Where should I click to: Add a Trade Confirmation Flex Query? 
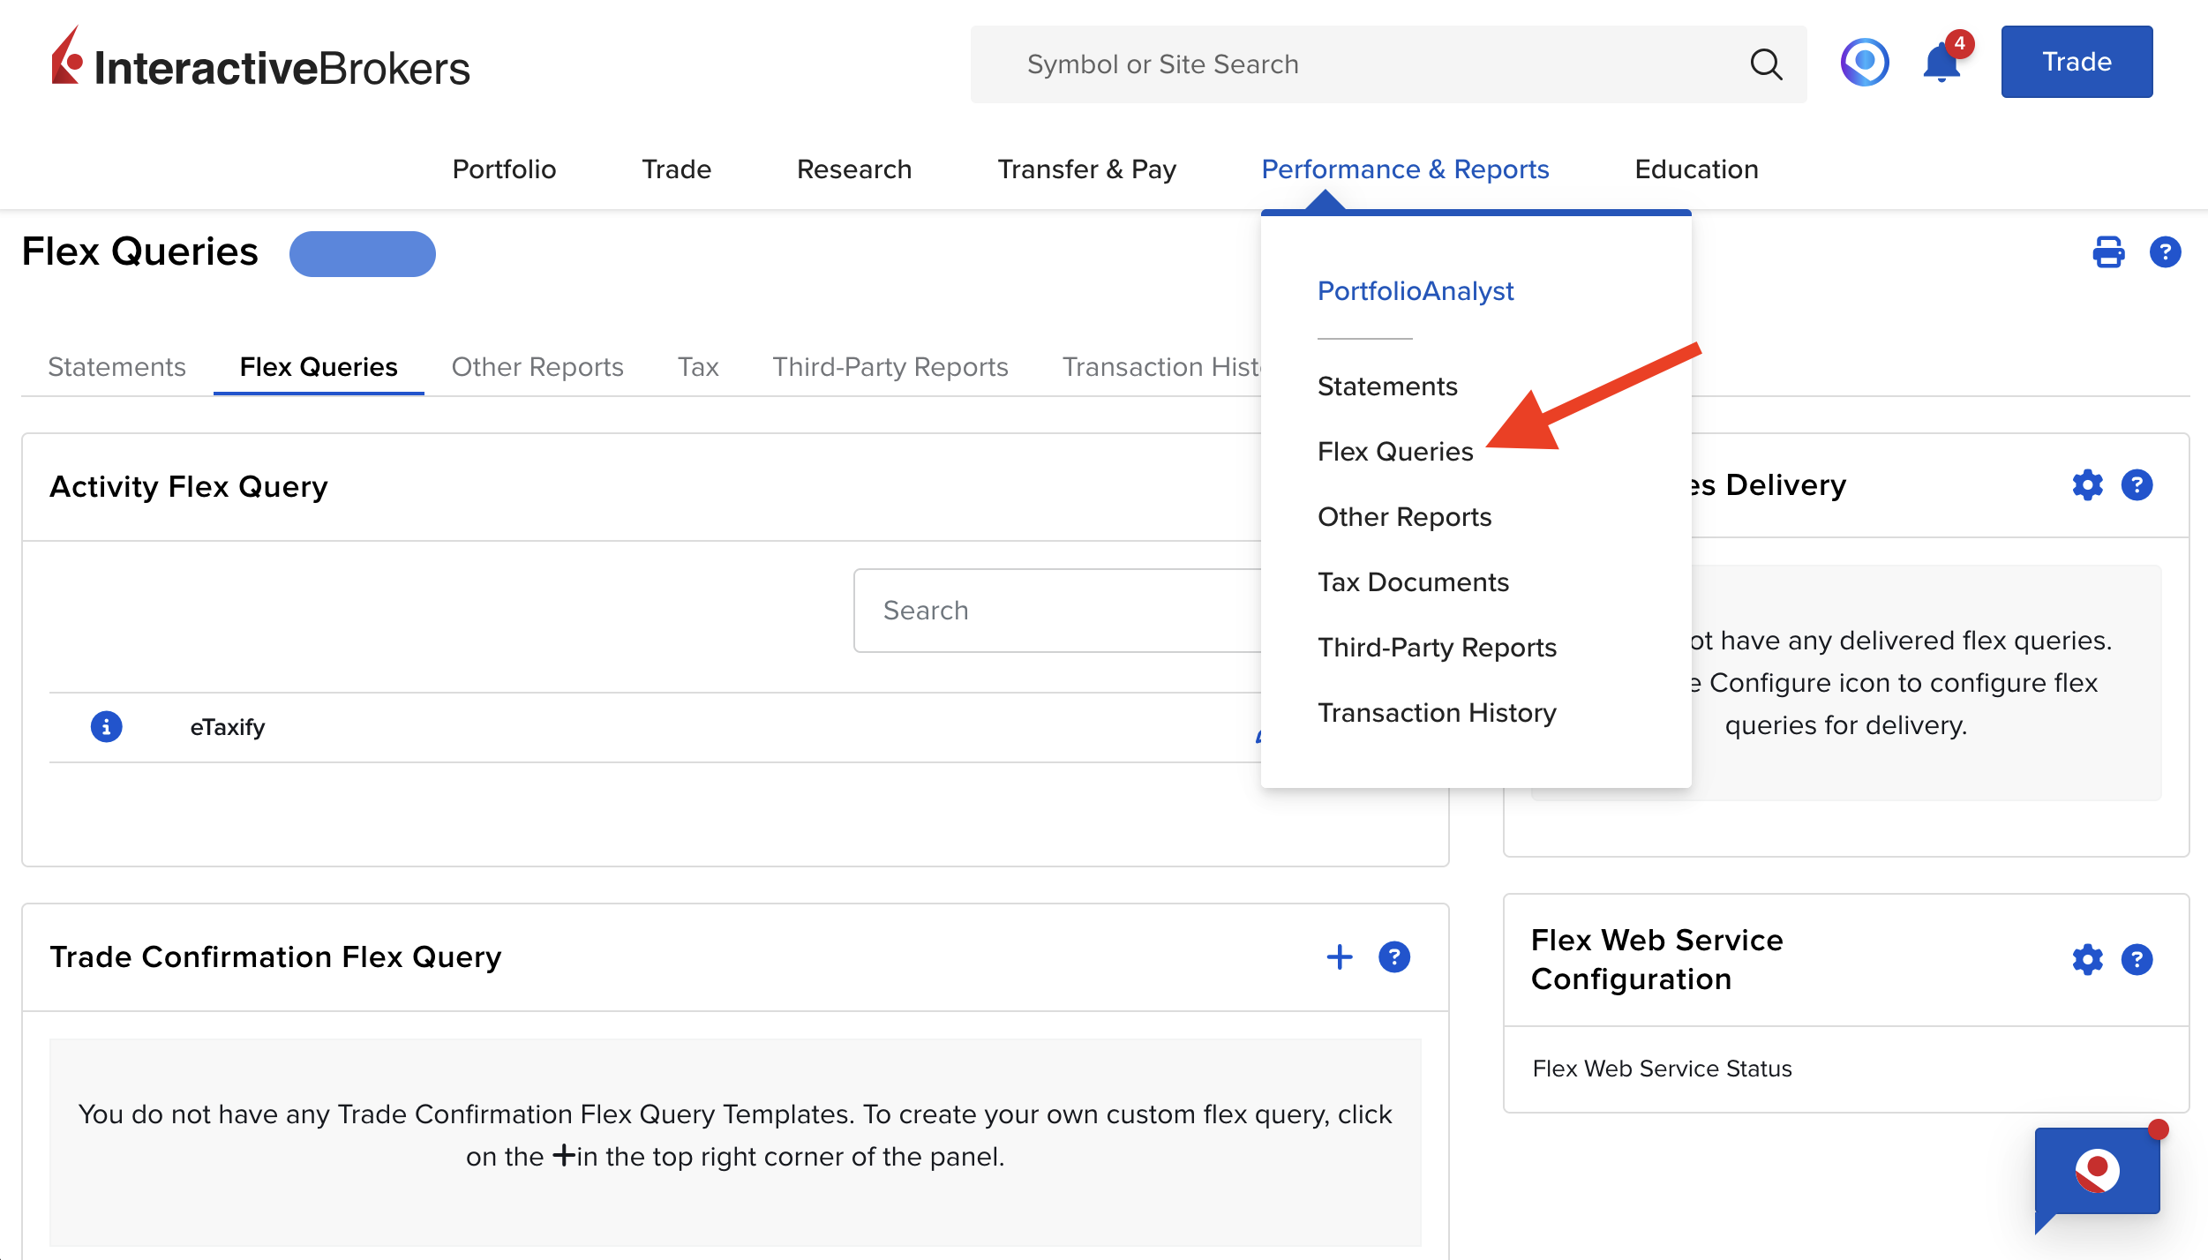1339,957
